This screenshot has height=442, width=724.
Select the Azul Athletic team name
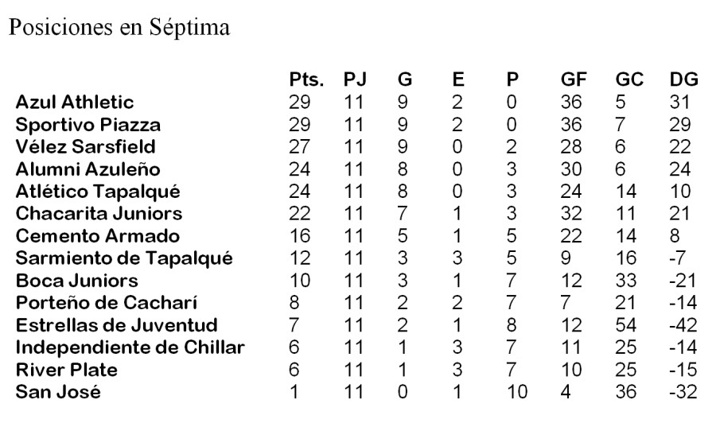point(75,102)
